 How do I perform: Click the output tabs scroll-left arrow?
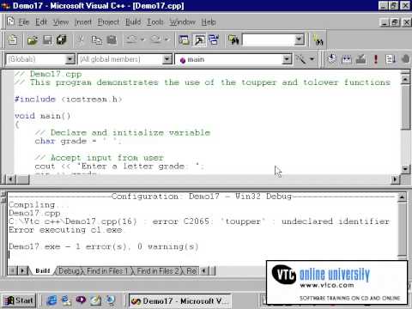click(13, 270)
